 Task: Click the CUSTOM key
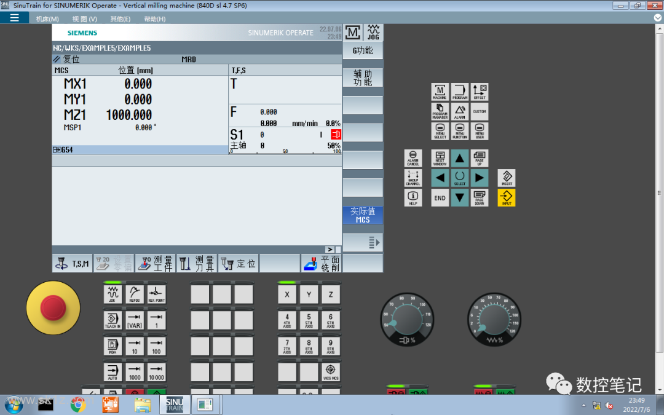pyautogui.click(x=480, y=111)
